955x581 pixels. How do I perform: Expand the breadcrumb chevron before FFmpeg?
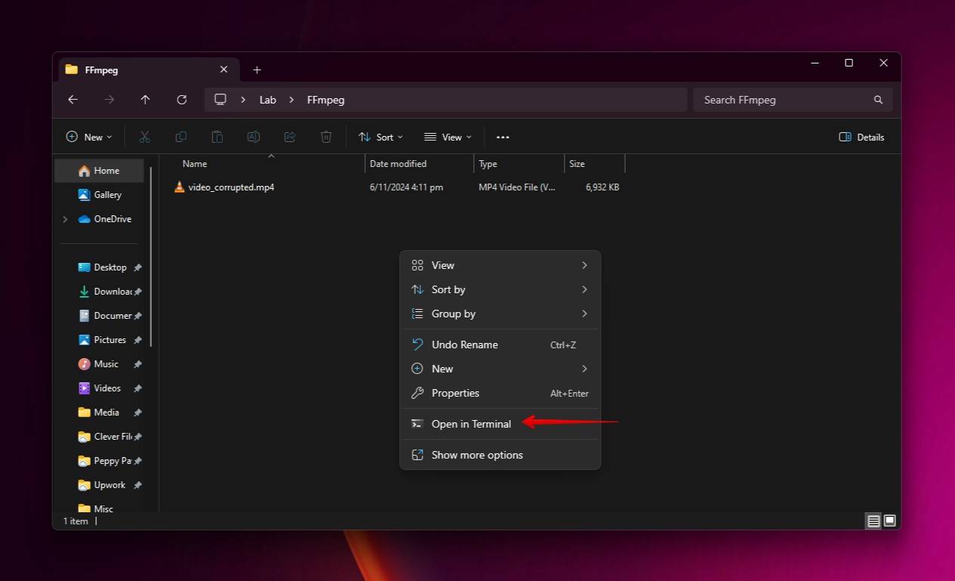[x=292, y=100]
